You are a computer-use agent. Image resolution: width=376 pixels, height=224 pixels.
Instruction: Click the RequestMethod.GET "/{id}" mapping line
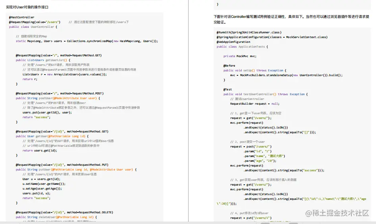click(62, 131)
